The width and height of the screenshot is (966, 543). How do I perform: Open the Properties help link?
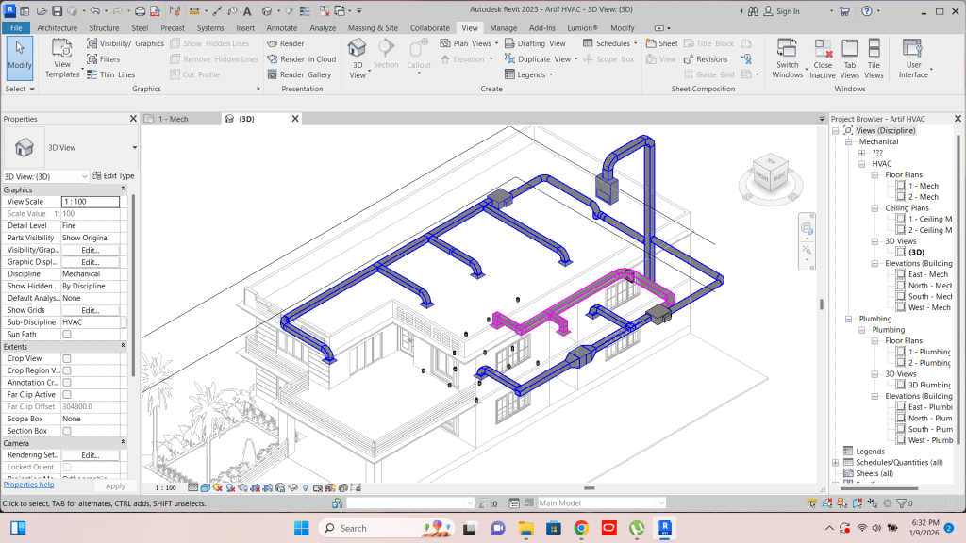(x=28, y=484)
